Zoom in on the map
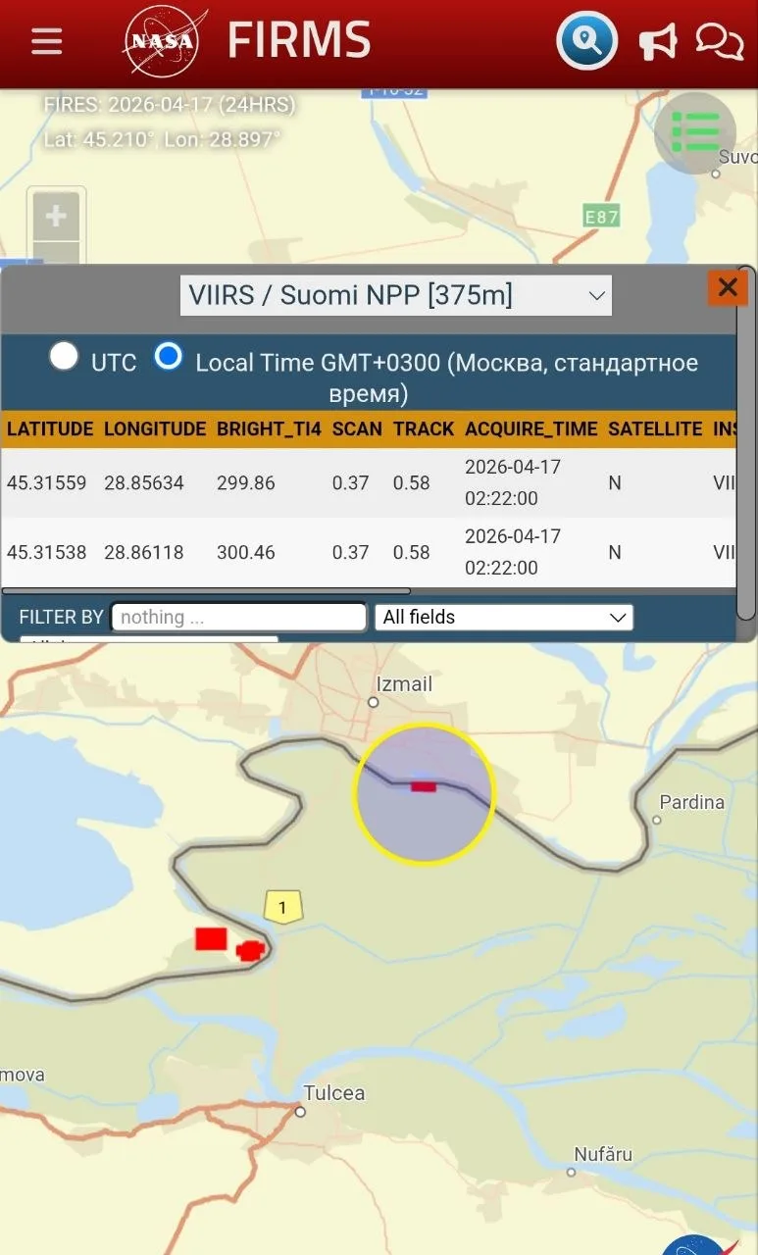Screen dimensions: 758x1255 (56, 216)
